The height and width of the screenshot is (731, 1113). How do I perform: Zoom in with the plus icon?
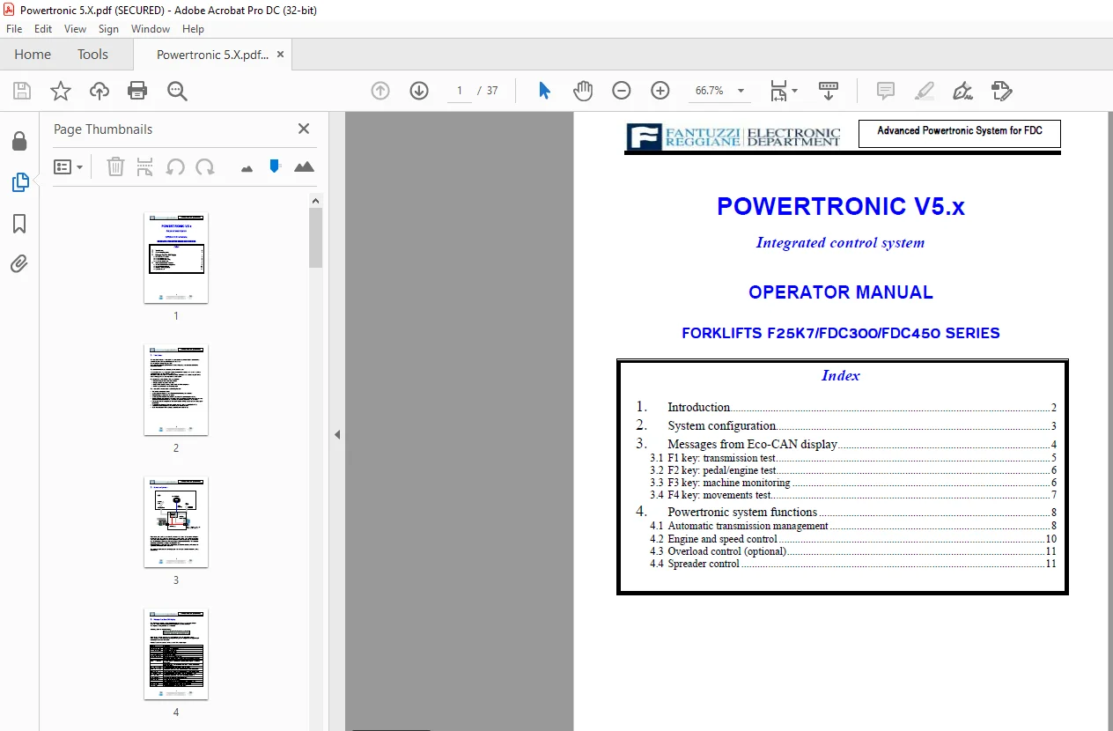tap(660, 91)
